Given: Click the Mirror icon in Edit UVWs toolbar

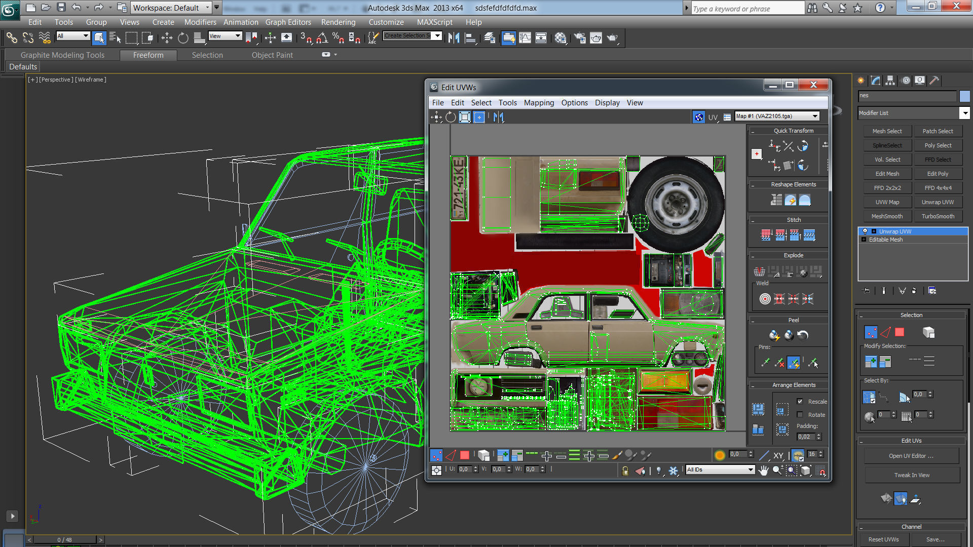Looking at the screenshot, I should (x=499, y=117).
